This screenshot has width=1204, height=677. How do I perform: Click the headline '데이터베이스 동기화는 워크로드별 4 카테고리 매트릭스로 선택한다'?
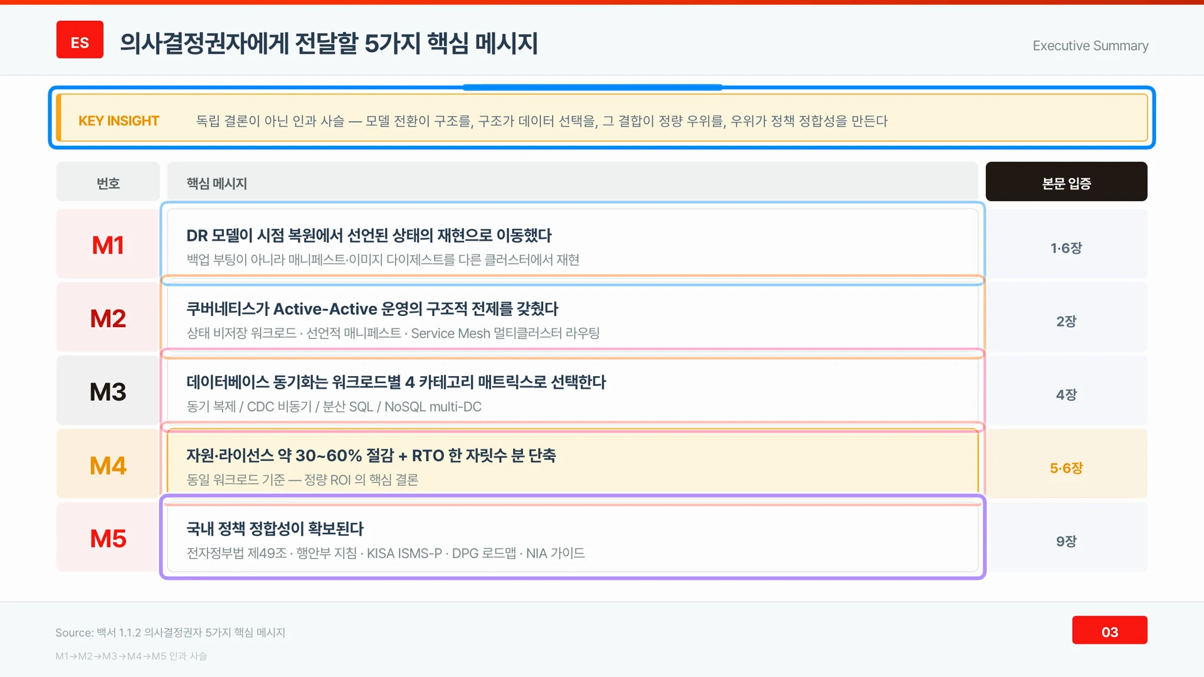pyautogui.click(x=396, y=382)
